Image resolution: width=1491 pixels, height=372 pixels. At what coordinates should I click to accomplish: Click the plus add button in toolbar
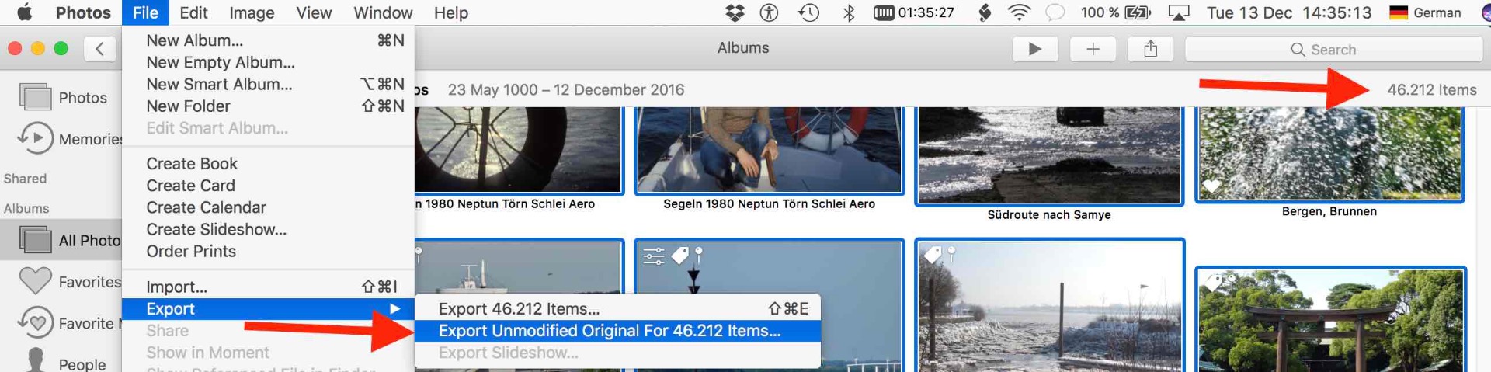[1093, 49]
